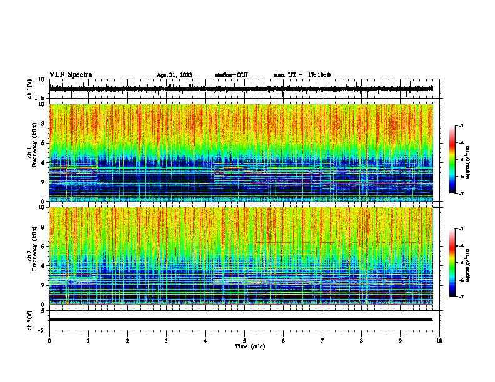Click the "5" tick of ch.3(V) axis
The width and height of the screenshot is (495, 382).
(x=43, y=311)
